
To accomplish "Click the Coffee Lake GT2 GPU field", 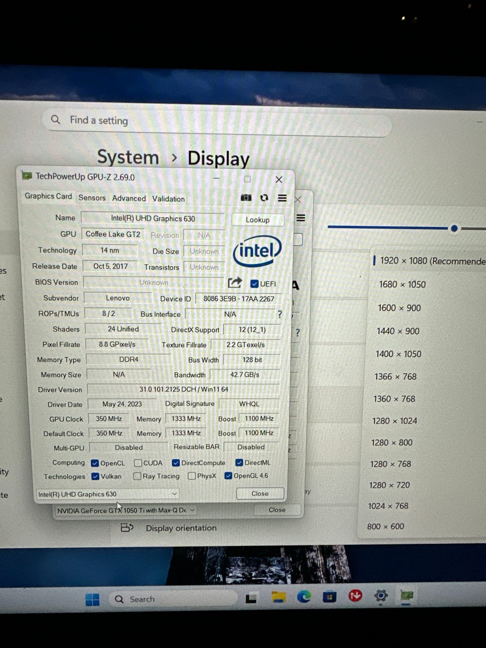I will coord(113,234).
